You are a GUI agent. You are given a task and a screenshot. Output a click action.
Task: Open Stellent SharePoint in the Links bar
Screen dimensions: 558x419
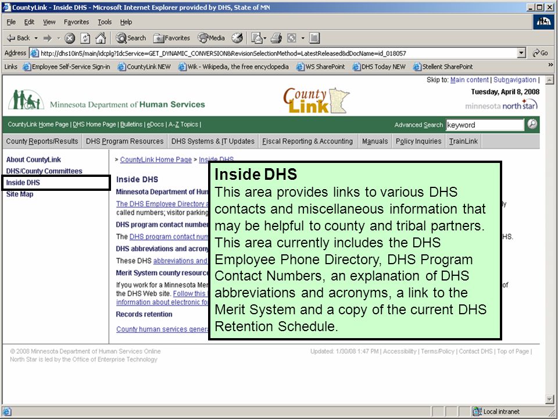443,66
